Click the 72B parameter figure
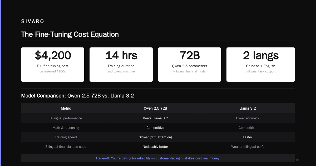 190,55
